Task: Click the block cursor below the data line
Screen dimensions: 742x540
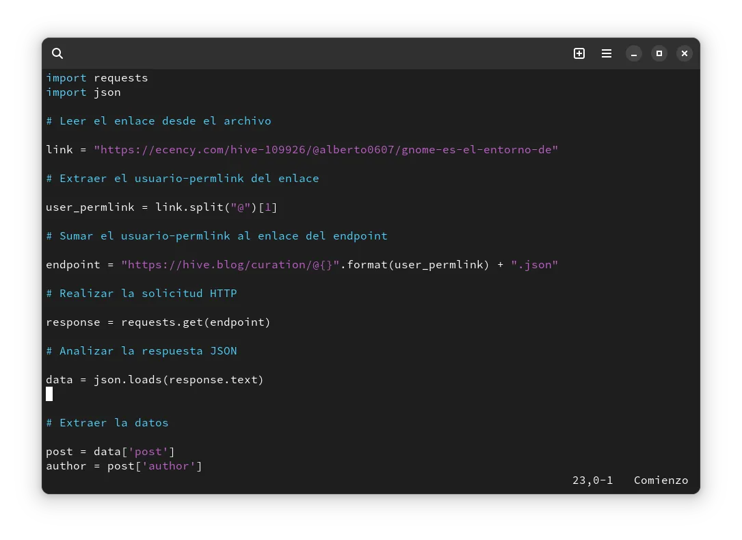Action: tap(49, 394)
